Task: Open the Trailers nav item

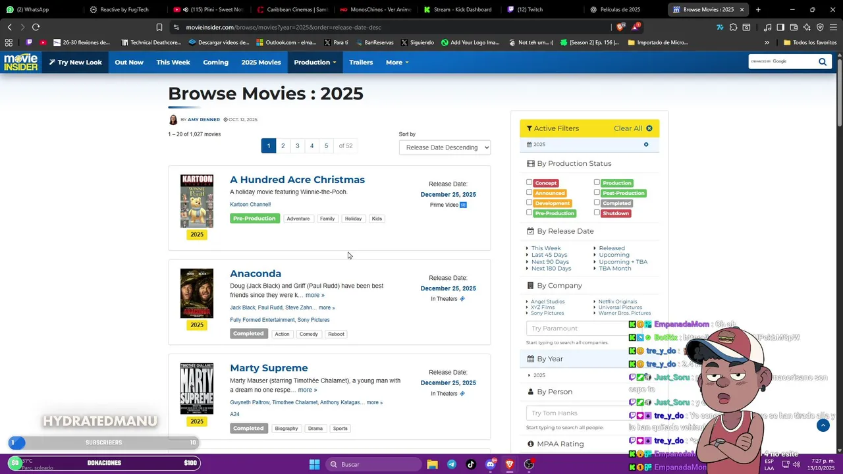Action: [x=361, y=62]
